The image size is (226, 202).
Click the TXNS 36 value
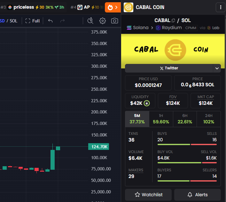pos(131,140)
